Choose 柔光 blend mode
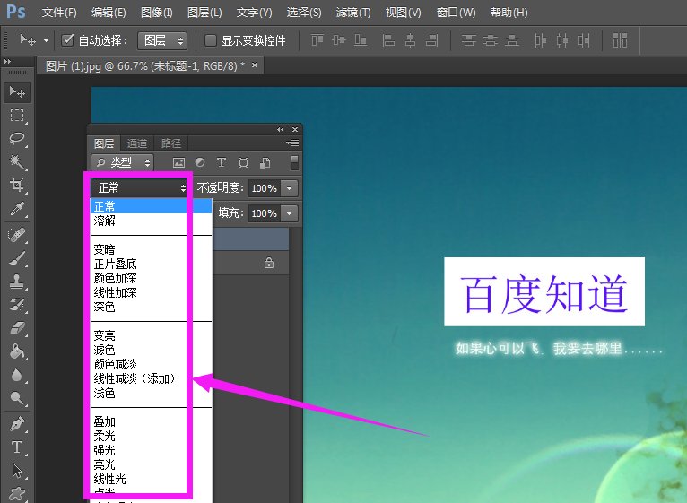 point(151,436)
